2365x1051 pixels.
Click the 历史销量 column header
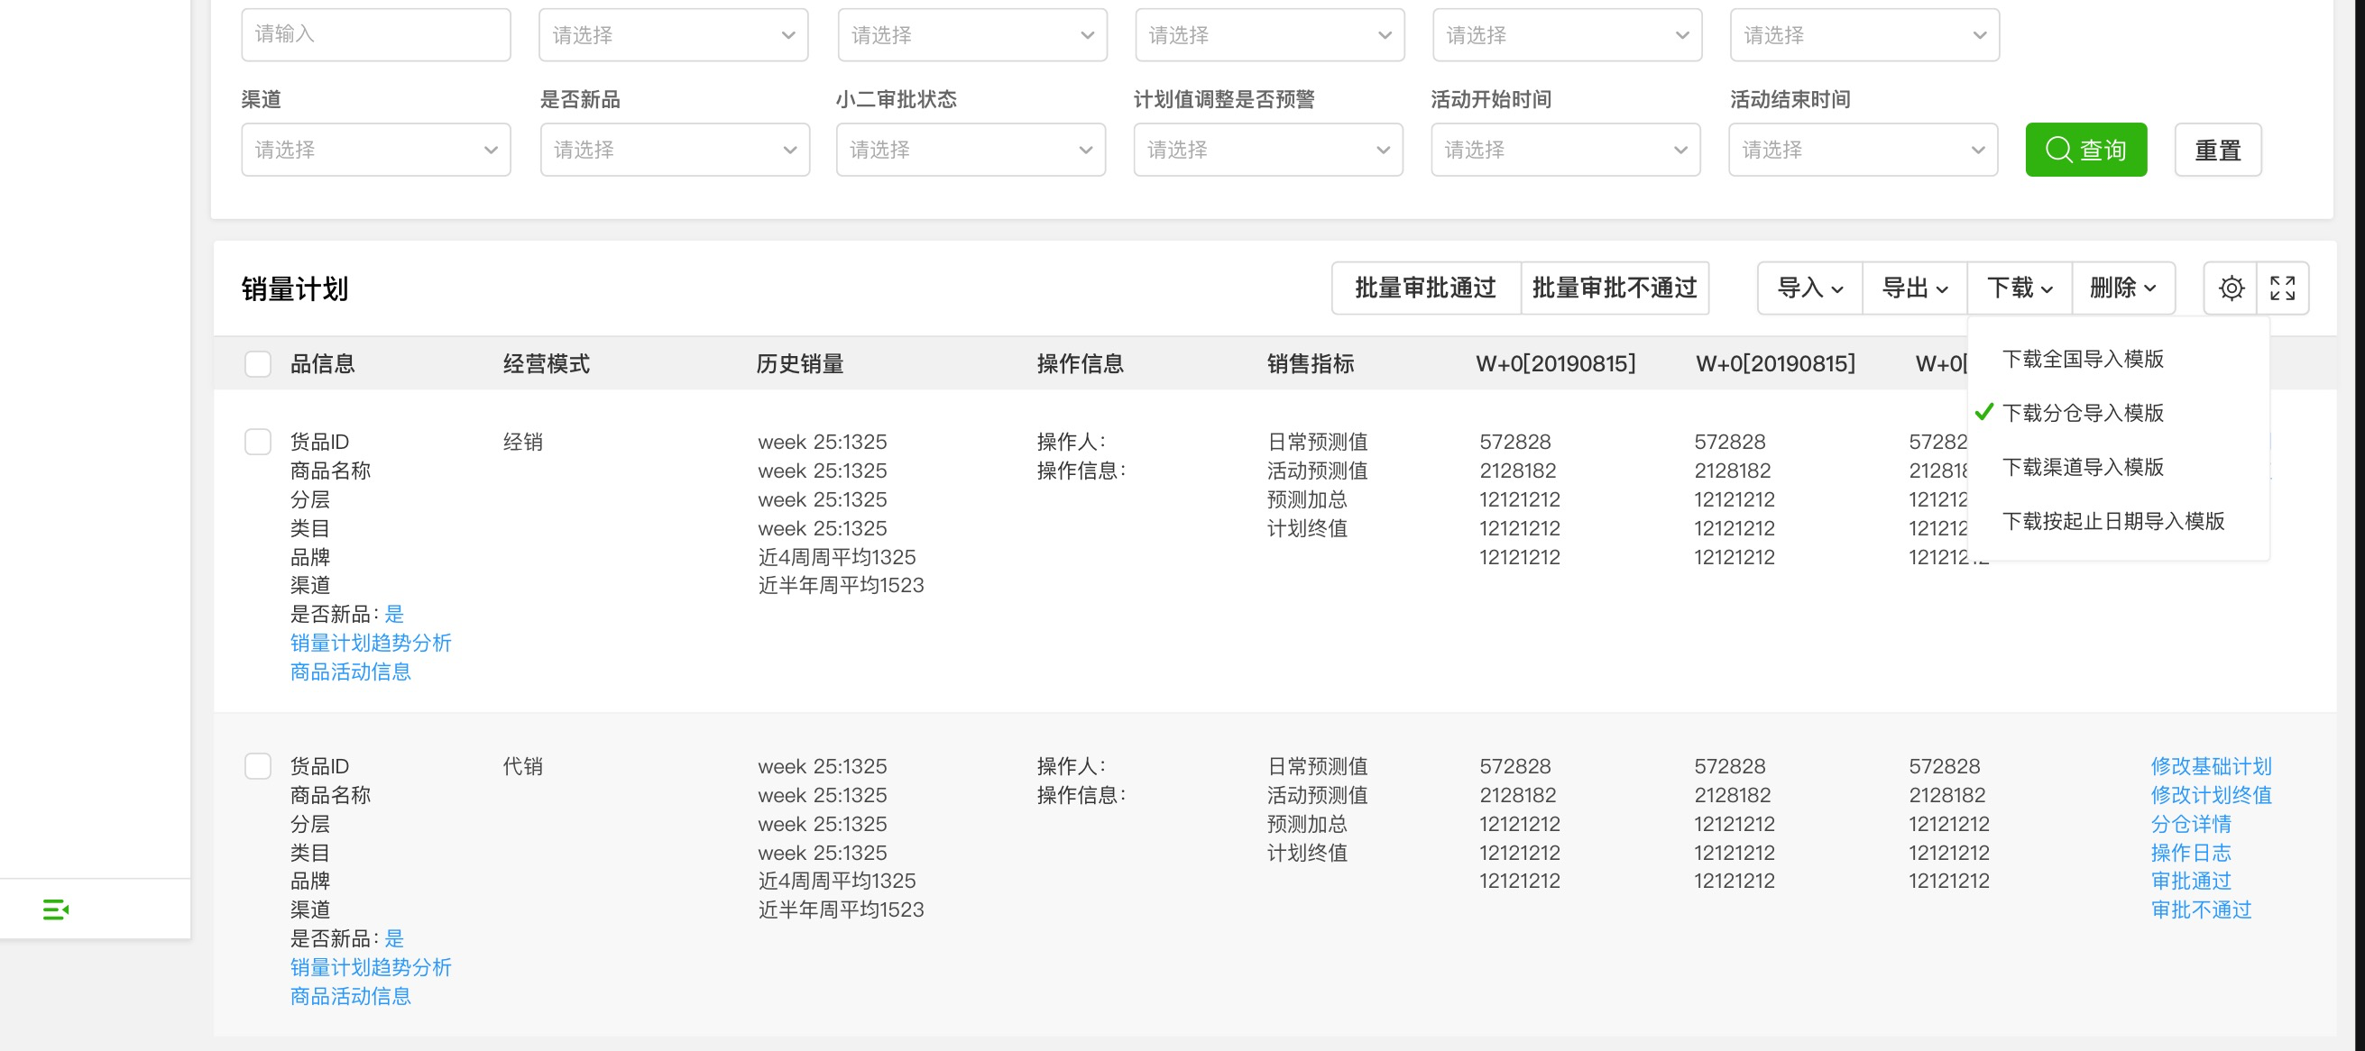(x=800, y=364)
